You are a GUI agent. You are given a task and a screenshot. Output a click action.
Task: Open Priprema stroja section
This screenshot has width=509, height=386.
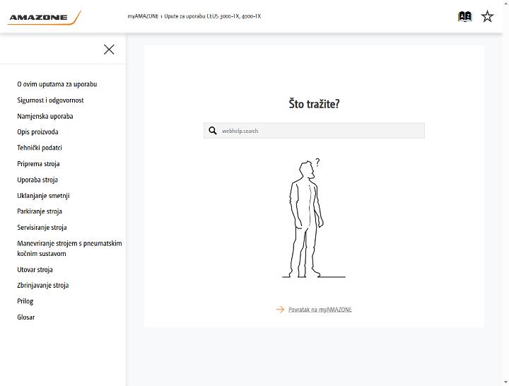[38, 164]
